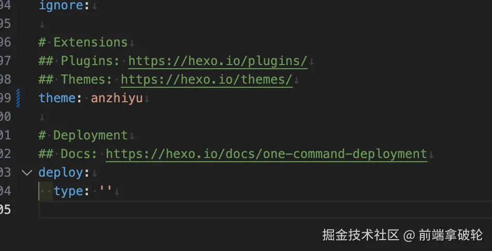Click the "## Docs:" comment label
492x251 pixels.
coord(68,154)
